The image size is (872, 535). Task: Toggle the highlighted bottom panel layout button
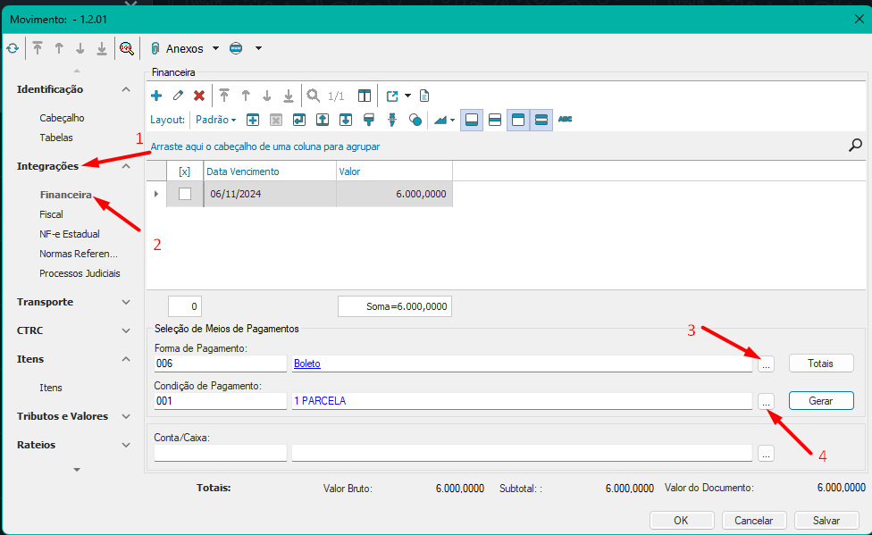click(472, 119)
